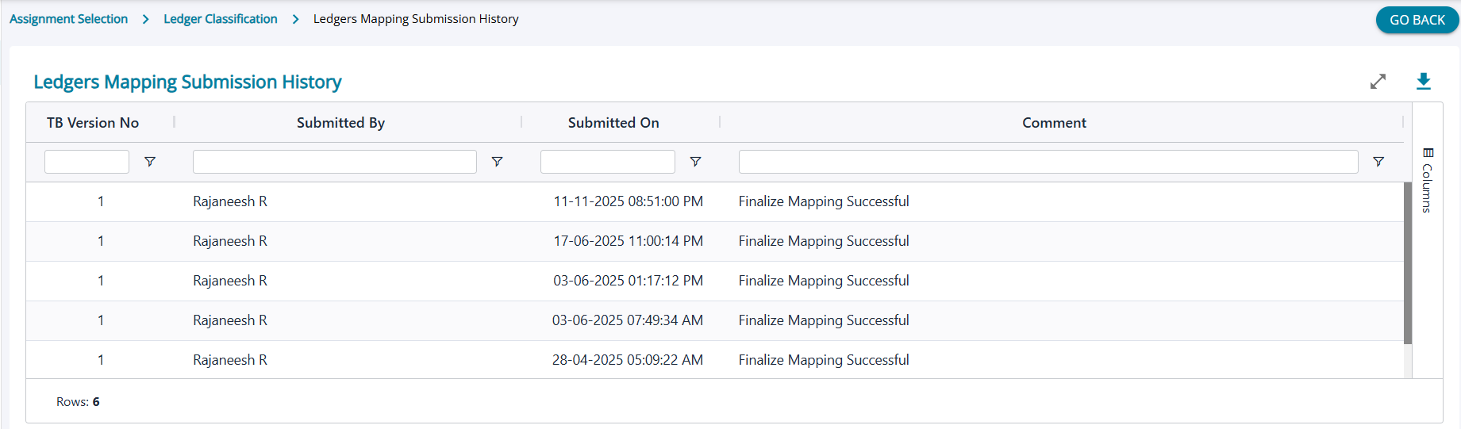Sort by Submitted By column header
1461x429 pixels.
pos(340,123)
